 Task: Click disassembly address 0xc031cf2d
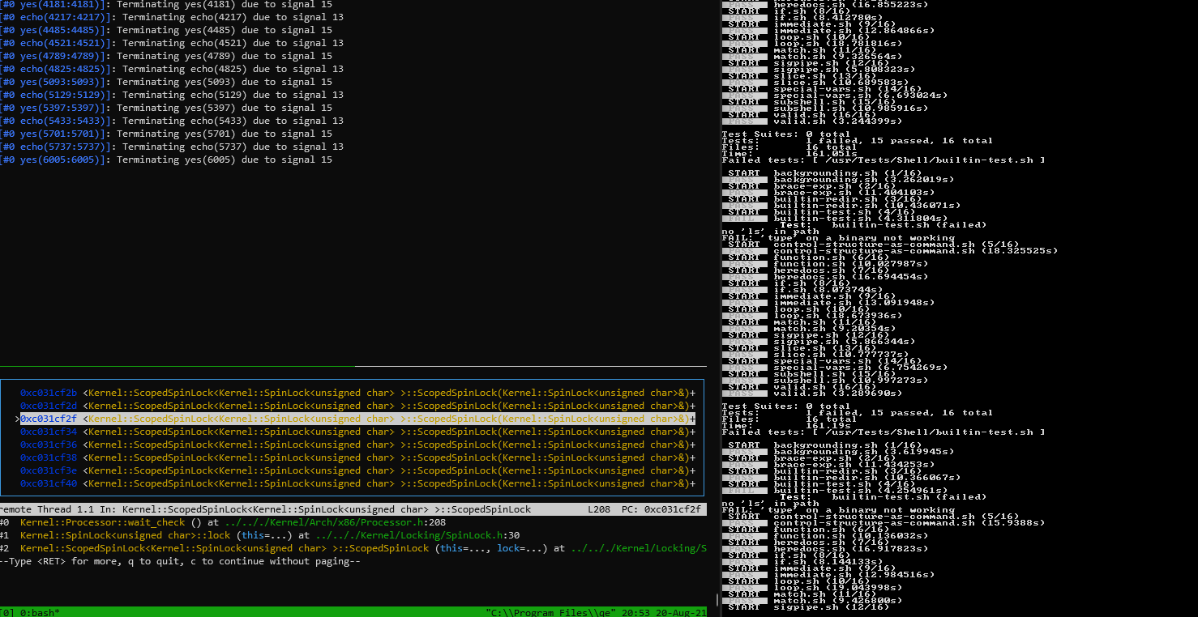(49, 406)
